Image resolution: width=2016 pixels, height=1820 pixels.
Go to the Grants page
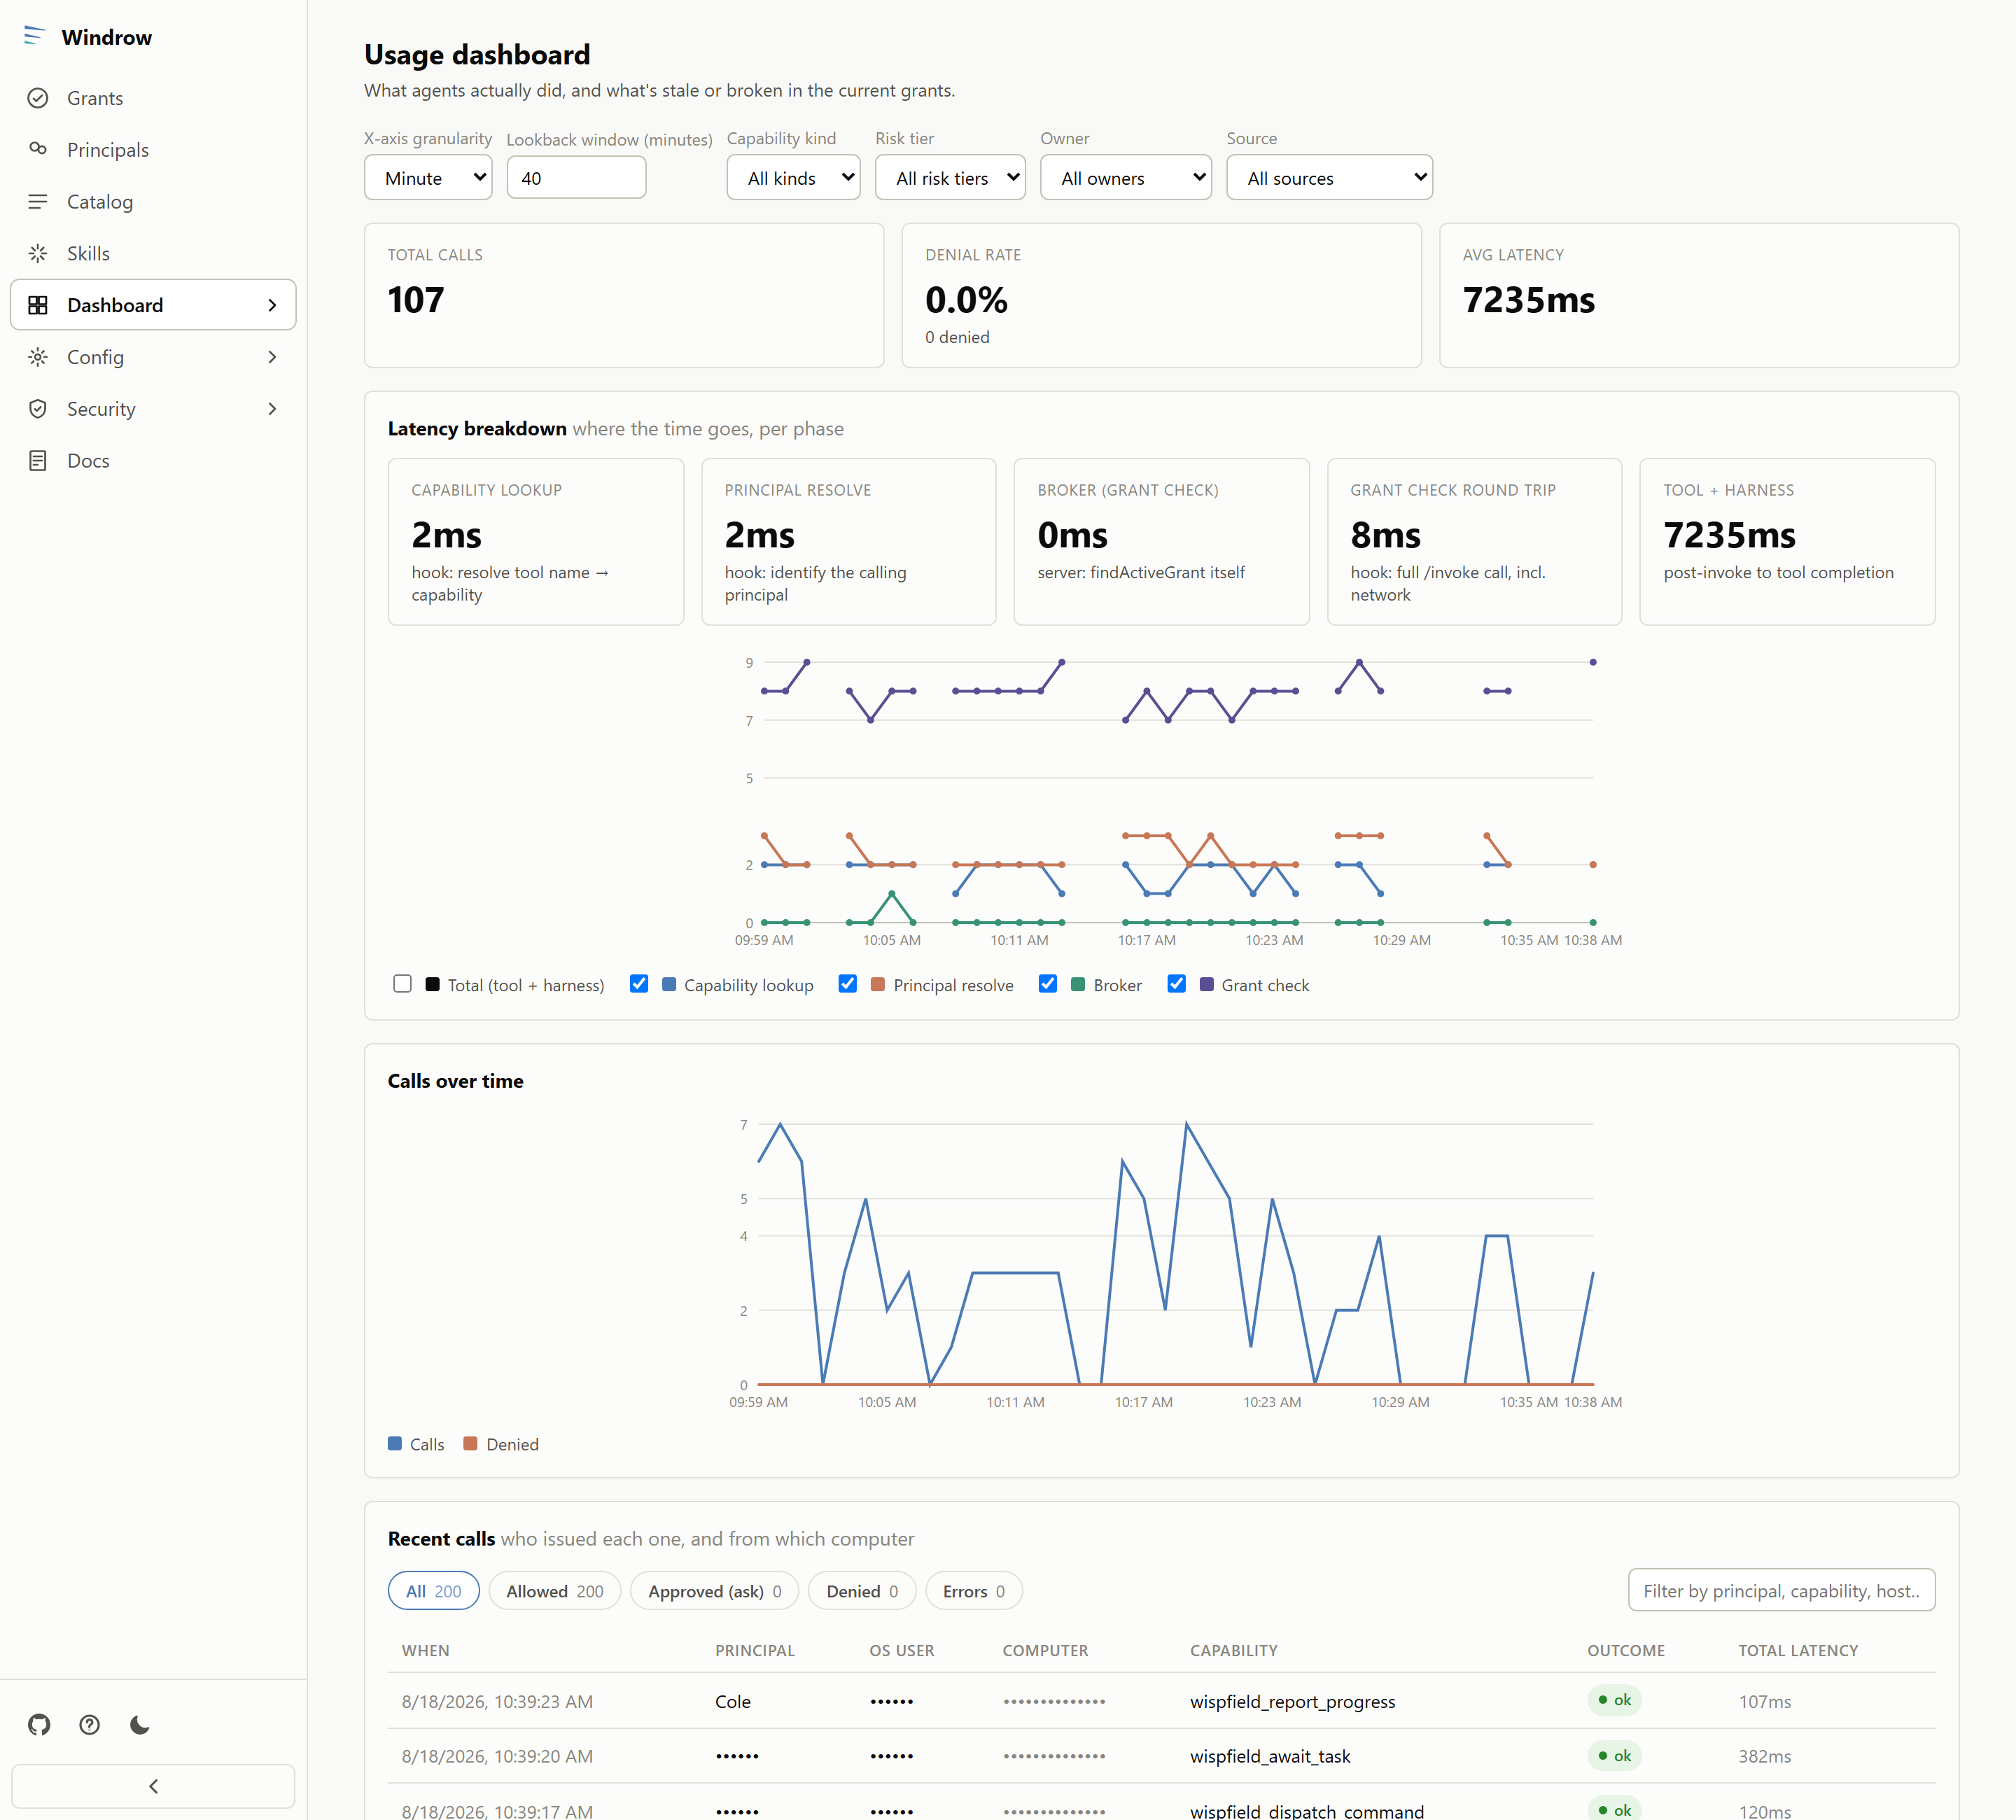point(153,98)
